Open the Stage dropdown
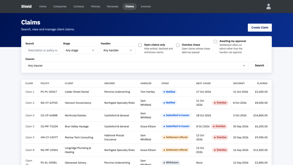293x165 pixels. (x=80, y=50)
